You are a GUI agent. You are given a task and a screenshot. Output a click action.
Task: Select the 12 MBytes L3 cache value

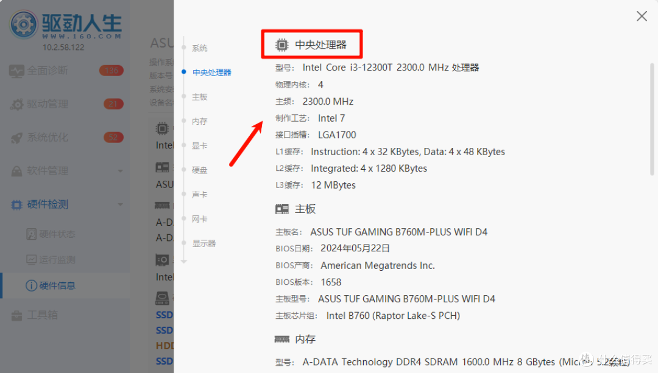click(x=333, y=185)
